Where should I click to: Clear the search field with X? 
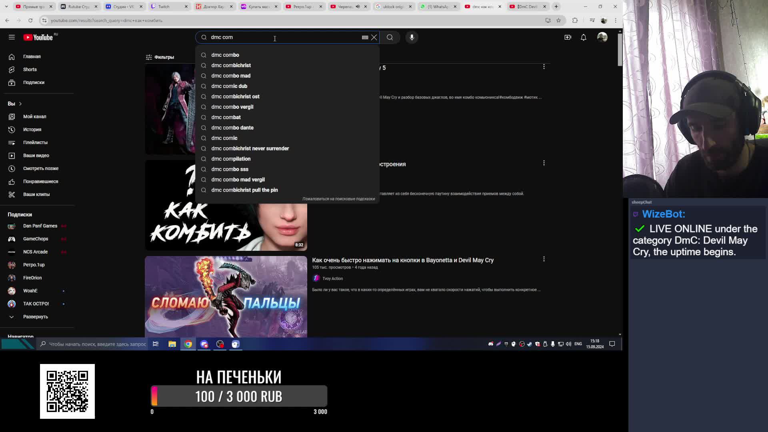pyautogui.click(x=374, y=37)
